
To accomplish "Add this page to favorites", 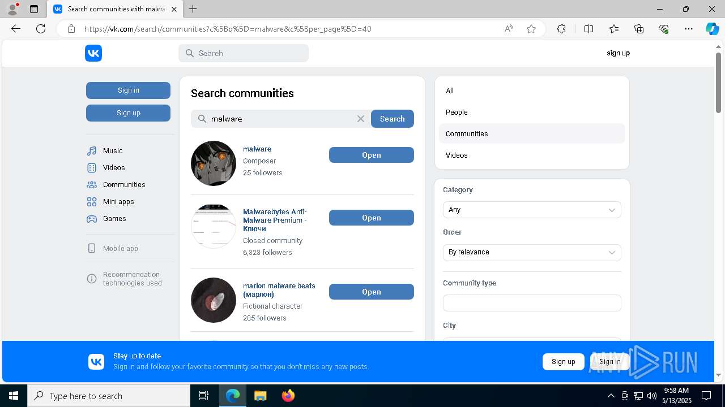I will (531, 29).
